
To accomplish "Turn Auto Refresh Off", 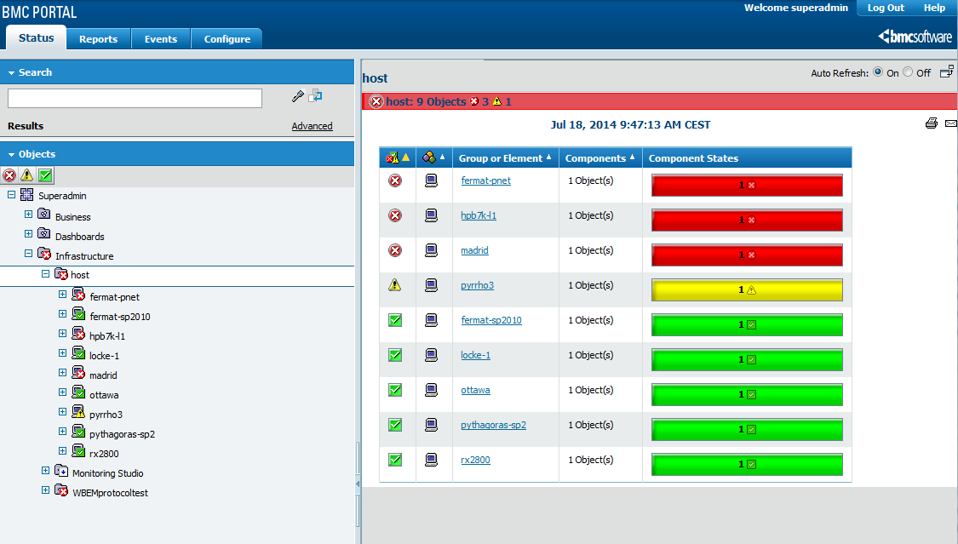I will pyautogui.click(x=908, y=72).
